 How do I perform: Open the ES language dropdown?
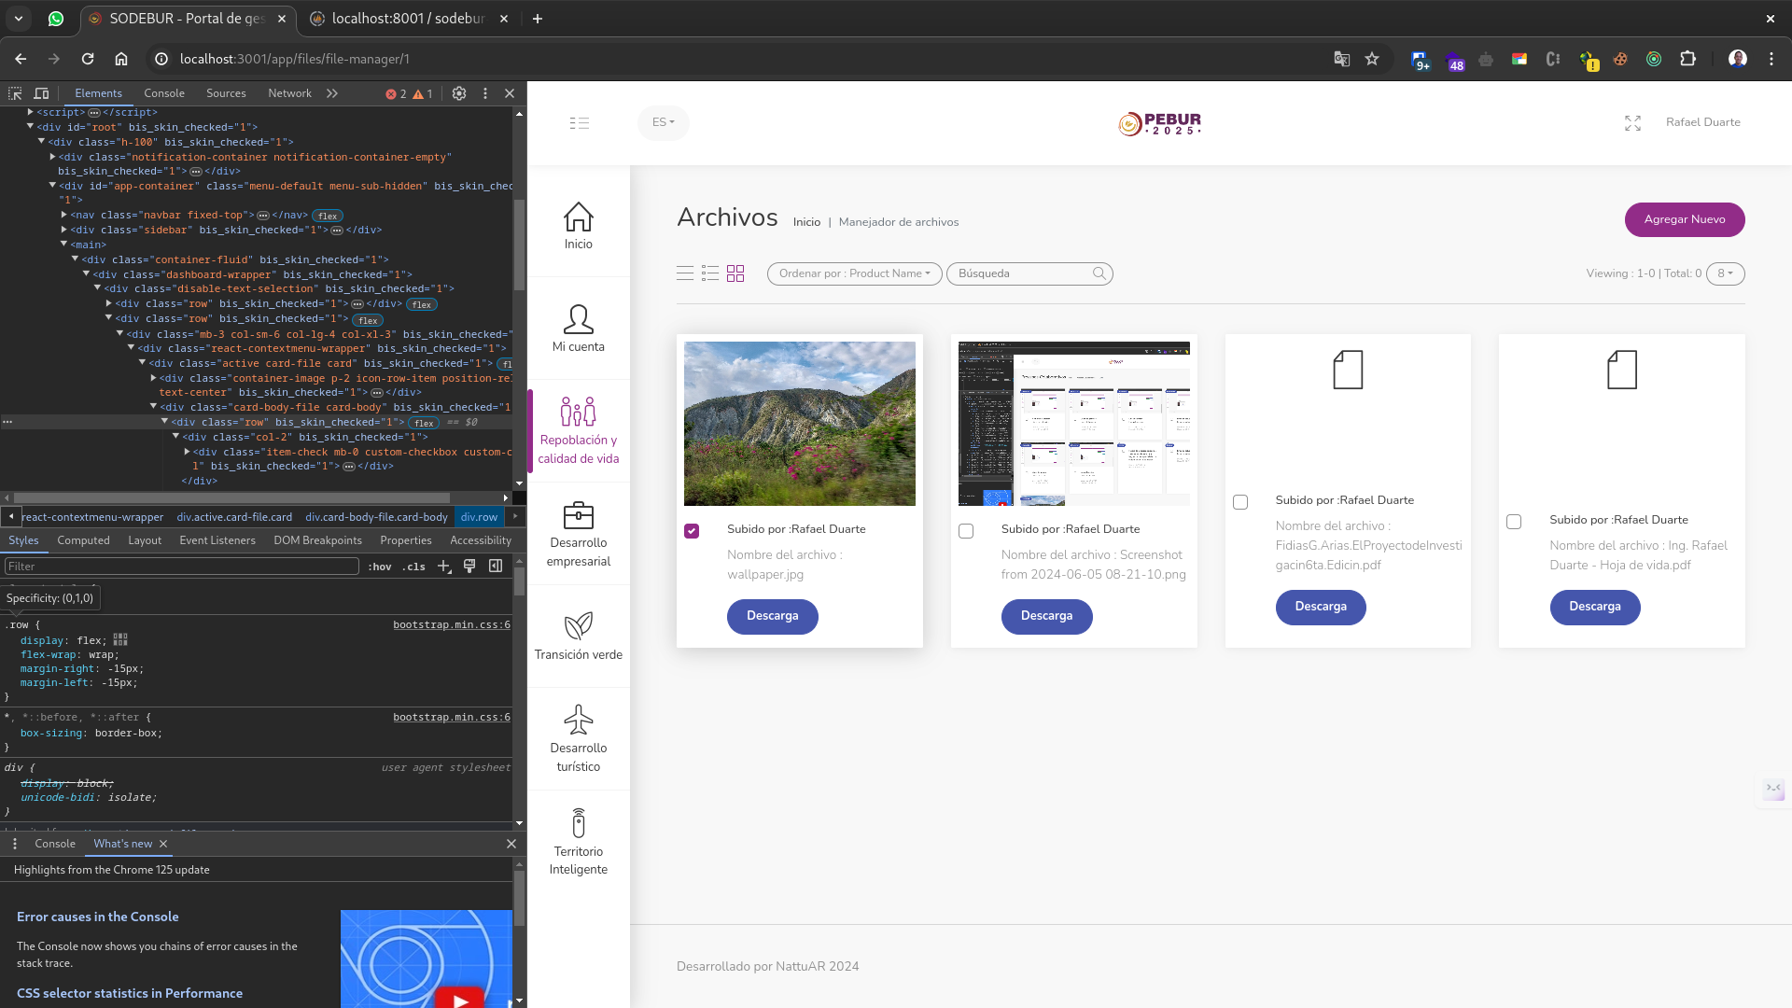coord(663,122)
